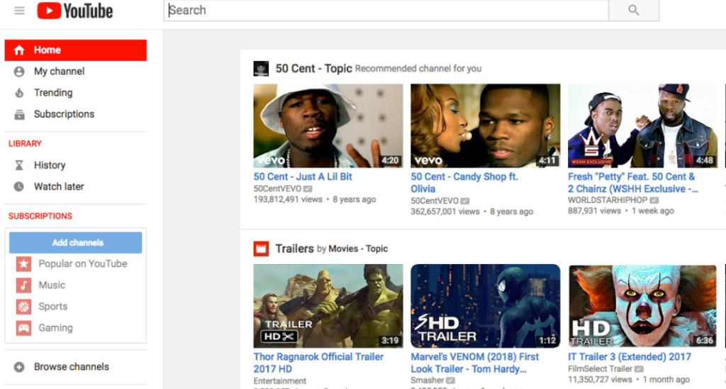
Task: Play the Marvel's VENOM trailer thumbnail
Action: [485, 306]
